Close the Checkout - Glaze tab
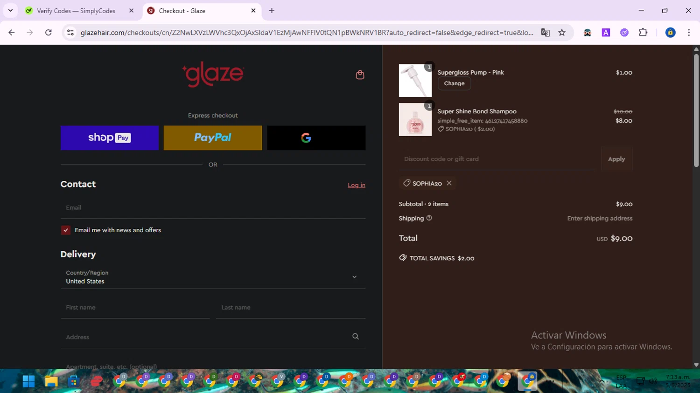The width and height of the screenshot is (700, 393). coord(253,11)
